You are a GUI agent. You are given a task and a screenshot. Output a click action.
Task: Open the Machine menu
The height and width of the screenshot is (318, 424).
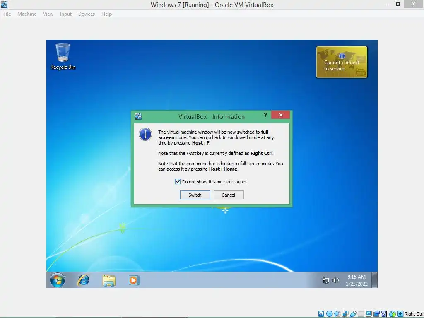27,14
